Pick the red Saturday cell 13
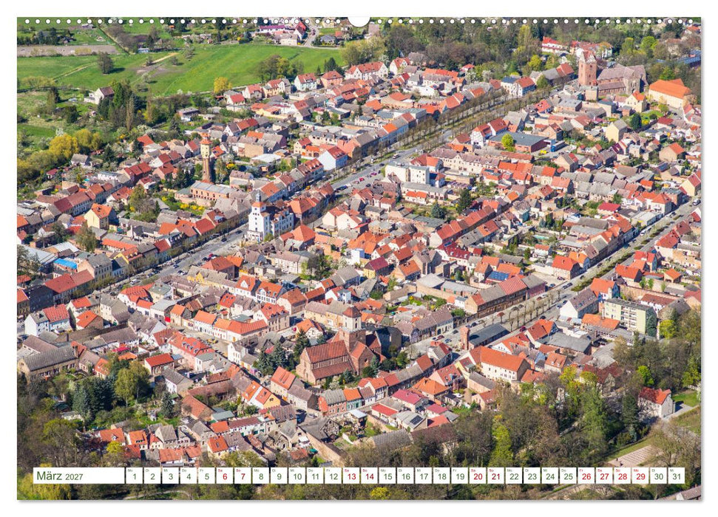718x517 pixels. (x=351, y=476)
